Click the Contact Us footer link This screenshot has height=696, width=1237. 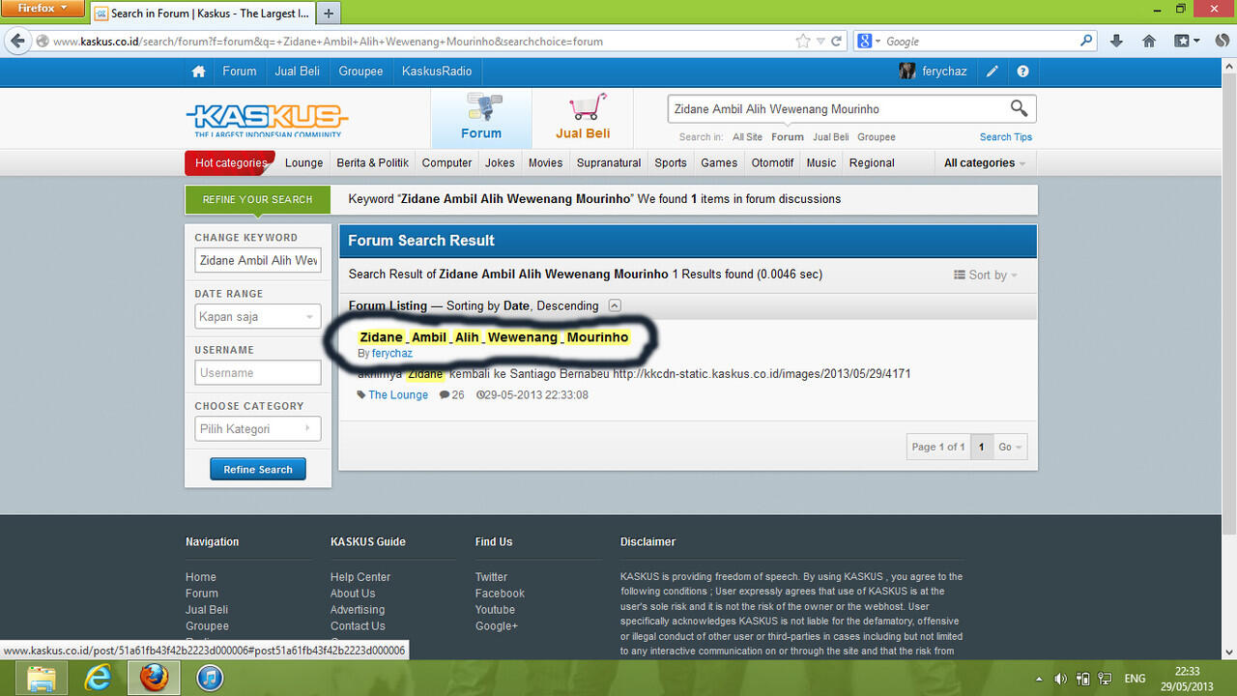point(358,626)
